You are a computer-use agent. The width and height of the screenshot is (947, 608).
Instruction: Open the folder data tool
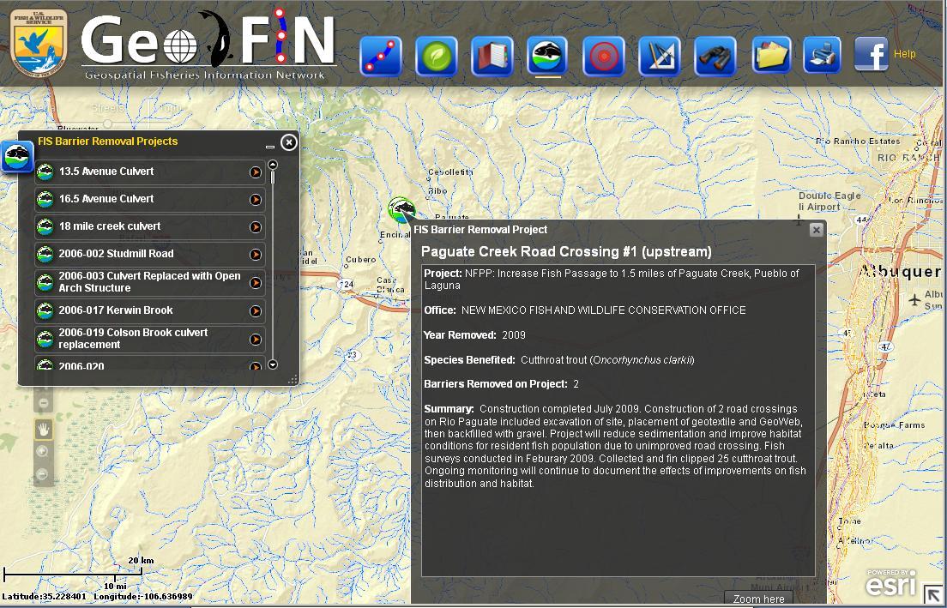click(771, 54)
